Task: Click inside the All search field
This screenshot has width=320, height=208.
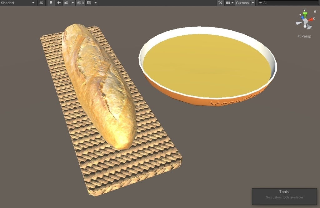Action: click(275, 3)
